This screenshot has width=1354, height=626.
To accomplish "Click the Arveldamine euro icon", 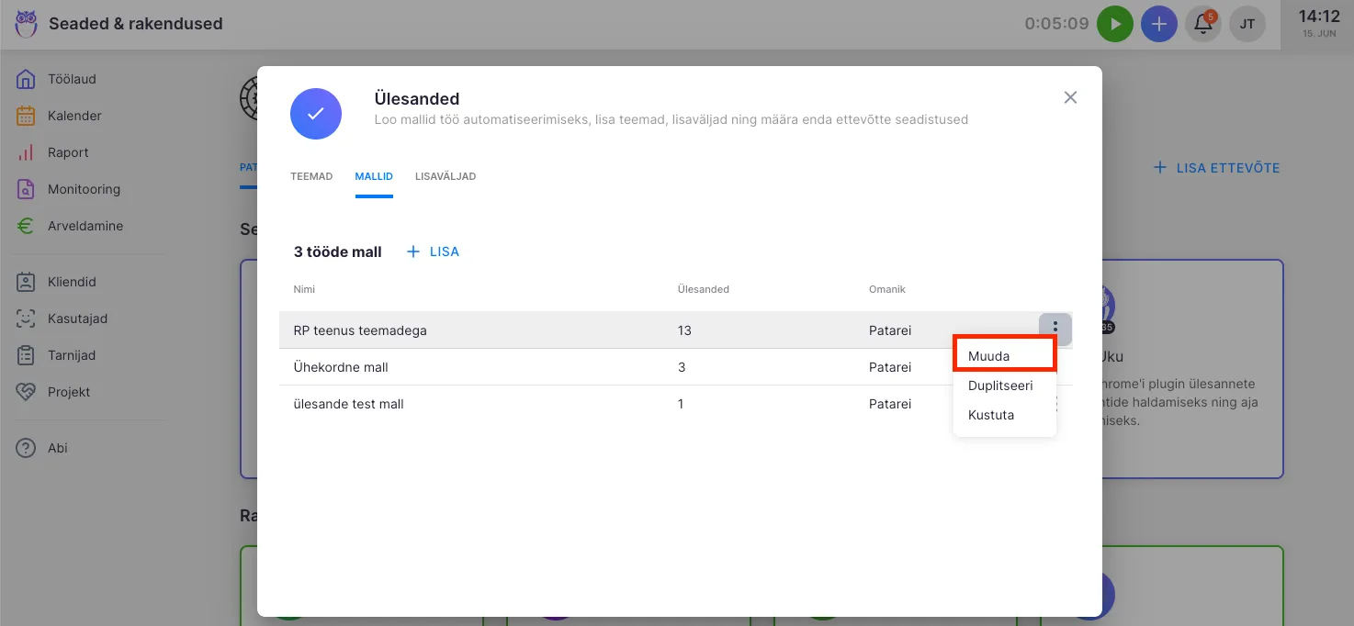I will [26, 226].
